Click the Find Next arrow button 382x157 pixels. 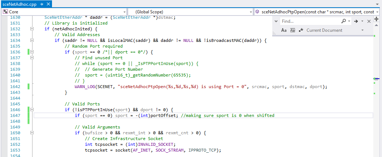(356, 21)
